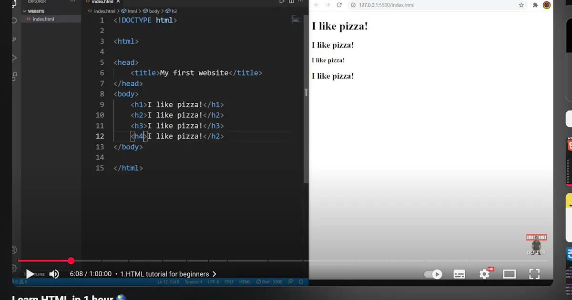The height and width of the screenshot is (300, 572).
Task: Run the file with the play icon in VS Code
Action: point(281,2)
